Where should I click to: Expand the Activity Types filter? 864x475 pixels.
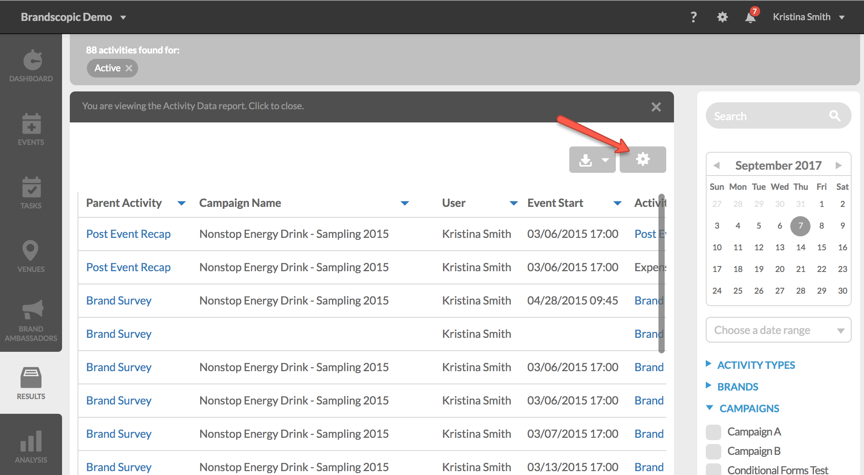click(751, 365)
